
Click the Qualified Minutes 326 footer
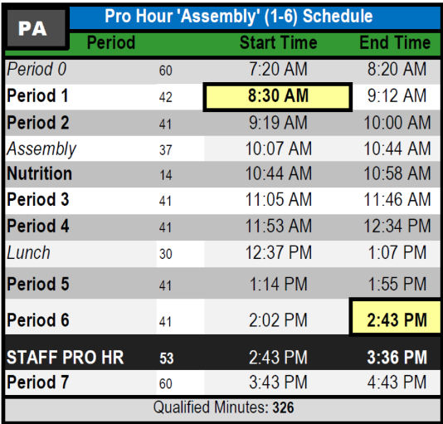click(x=223, y=407)
